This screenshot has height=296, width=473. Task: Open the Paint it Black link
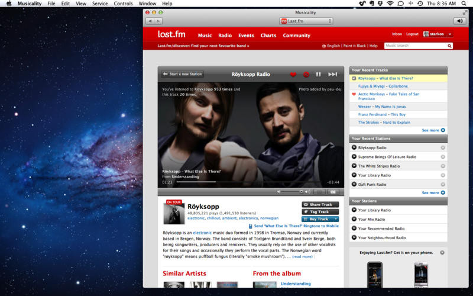pyautogui.click(x=354, y=46)
